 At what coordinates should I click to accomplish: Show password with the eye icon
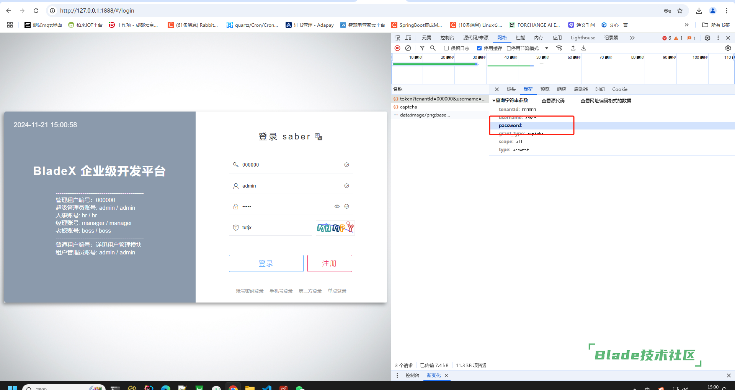coord(337,206)
